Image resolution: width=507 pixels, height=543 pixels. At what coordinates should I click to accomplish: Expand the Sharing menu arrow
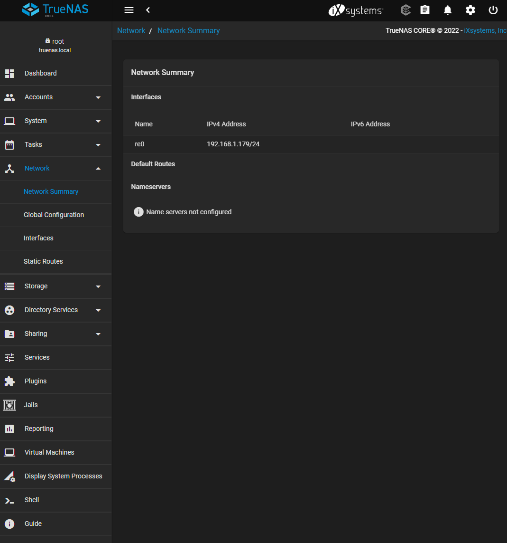coord(98,334)
